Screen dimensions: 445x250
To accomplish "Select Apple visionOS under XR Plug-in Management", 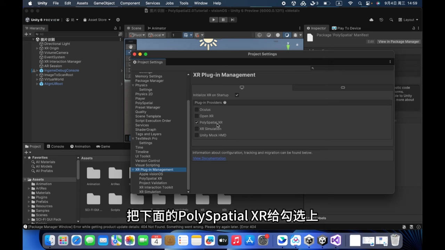I will click(x=151, y=174).
